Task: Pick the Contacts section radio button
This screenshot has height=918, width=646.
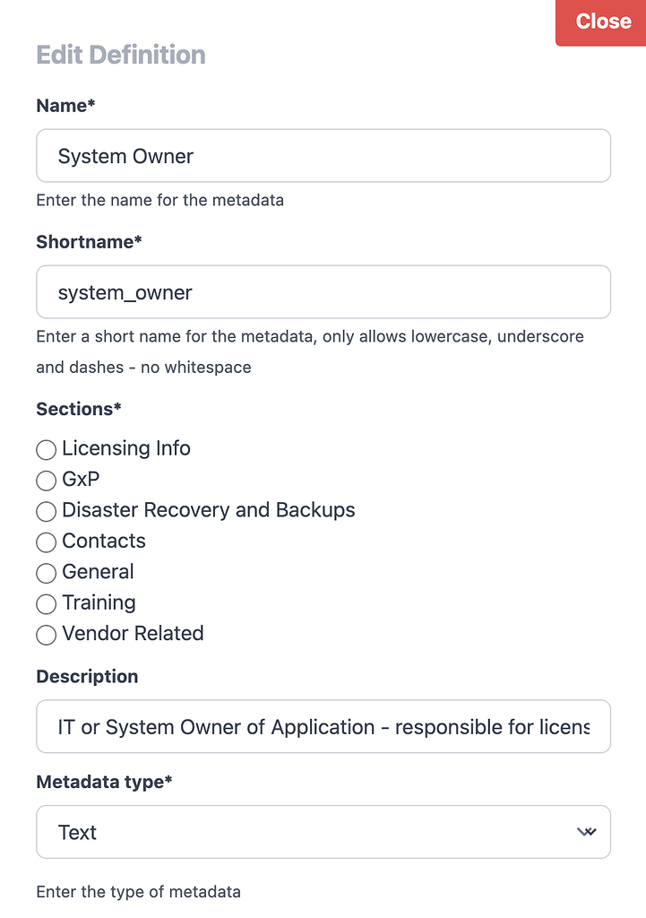Action: pos(46,542)
